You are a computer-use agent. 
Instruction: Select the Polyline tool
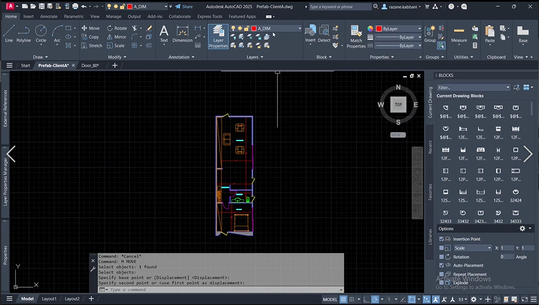(x=24, y=33)
